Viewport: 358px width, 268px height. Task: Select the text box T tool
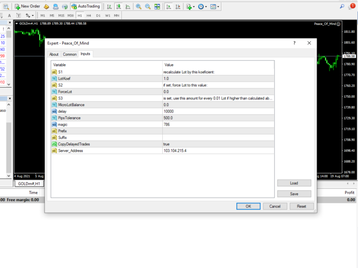tap(18, 16)
